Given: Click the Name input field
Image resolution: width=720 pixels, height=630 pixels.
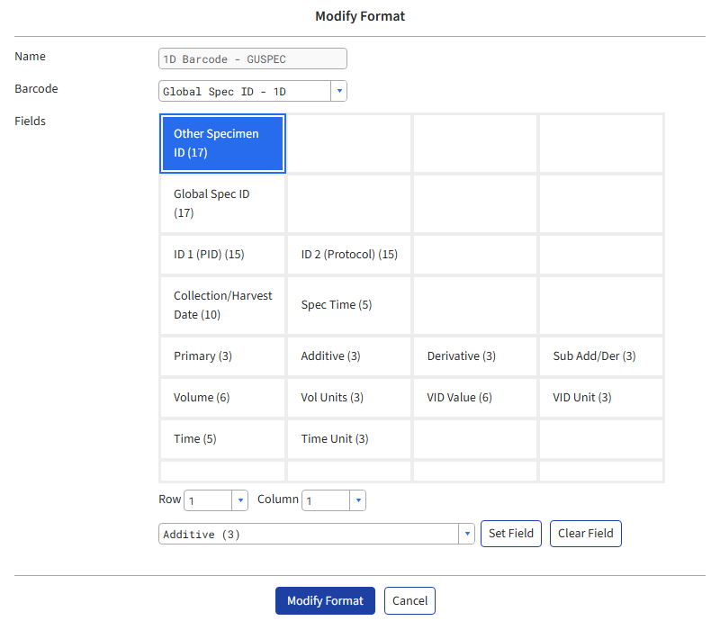Looking at the screenshot, I should pos(253,58).
